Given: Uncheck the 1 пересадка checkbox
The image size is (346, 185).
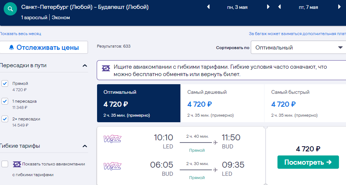Looking at the screenshot, I should coord(5,101).
